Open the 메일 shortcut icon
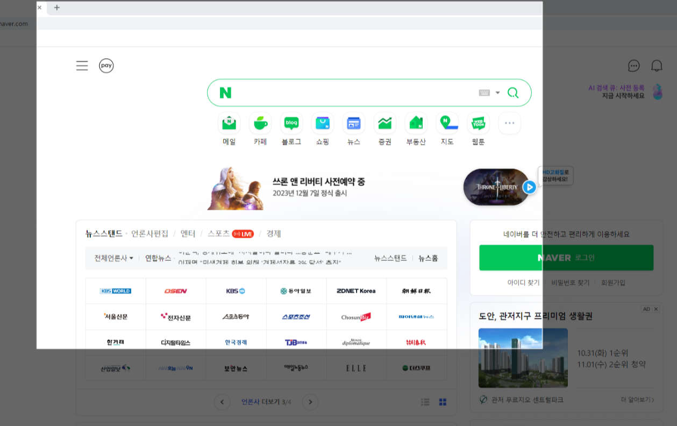 229,123
